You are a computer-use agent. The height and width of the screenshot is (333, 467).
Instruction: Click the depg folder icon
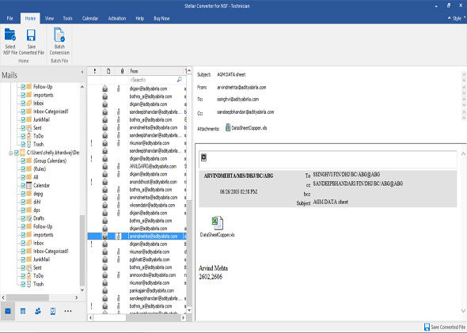(x=28, y=194)
